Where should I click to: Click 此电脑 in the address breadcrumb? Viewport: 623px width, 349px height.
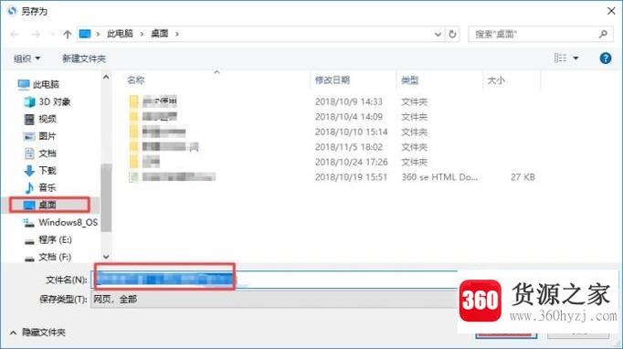click(120, 34)
